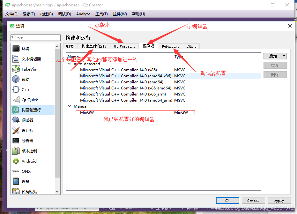Select Microsoft Visual C++ Compiler 14.0 (x86_amd64)
297x214 pixels.
pyautogui.click(x=164, y=88)
